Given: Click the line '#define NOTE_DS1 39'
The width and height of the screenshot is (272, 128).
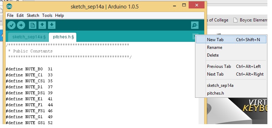Looking at the screenshot, I should (x=29, y=93).
